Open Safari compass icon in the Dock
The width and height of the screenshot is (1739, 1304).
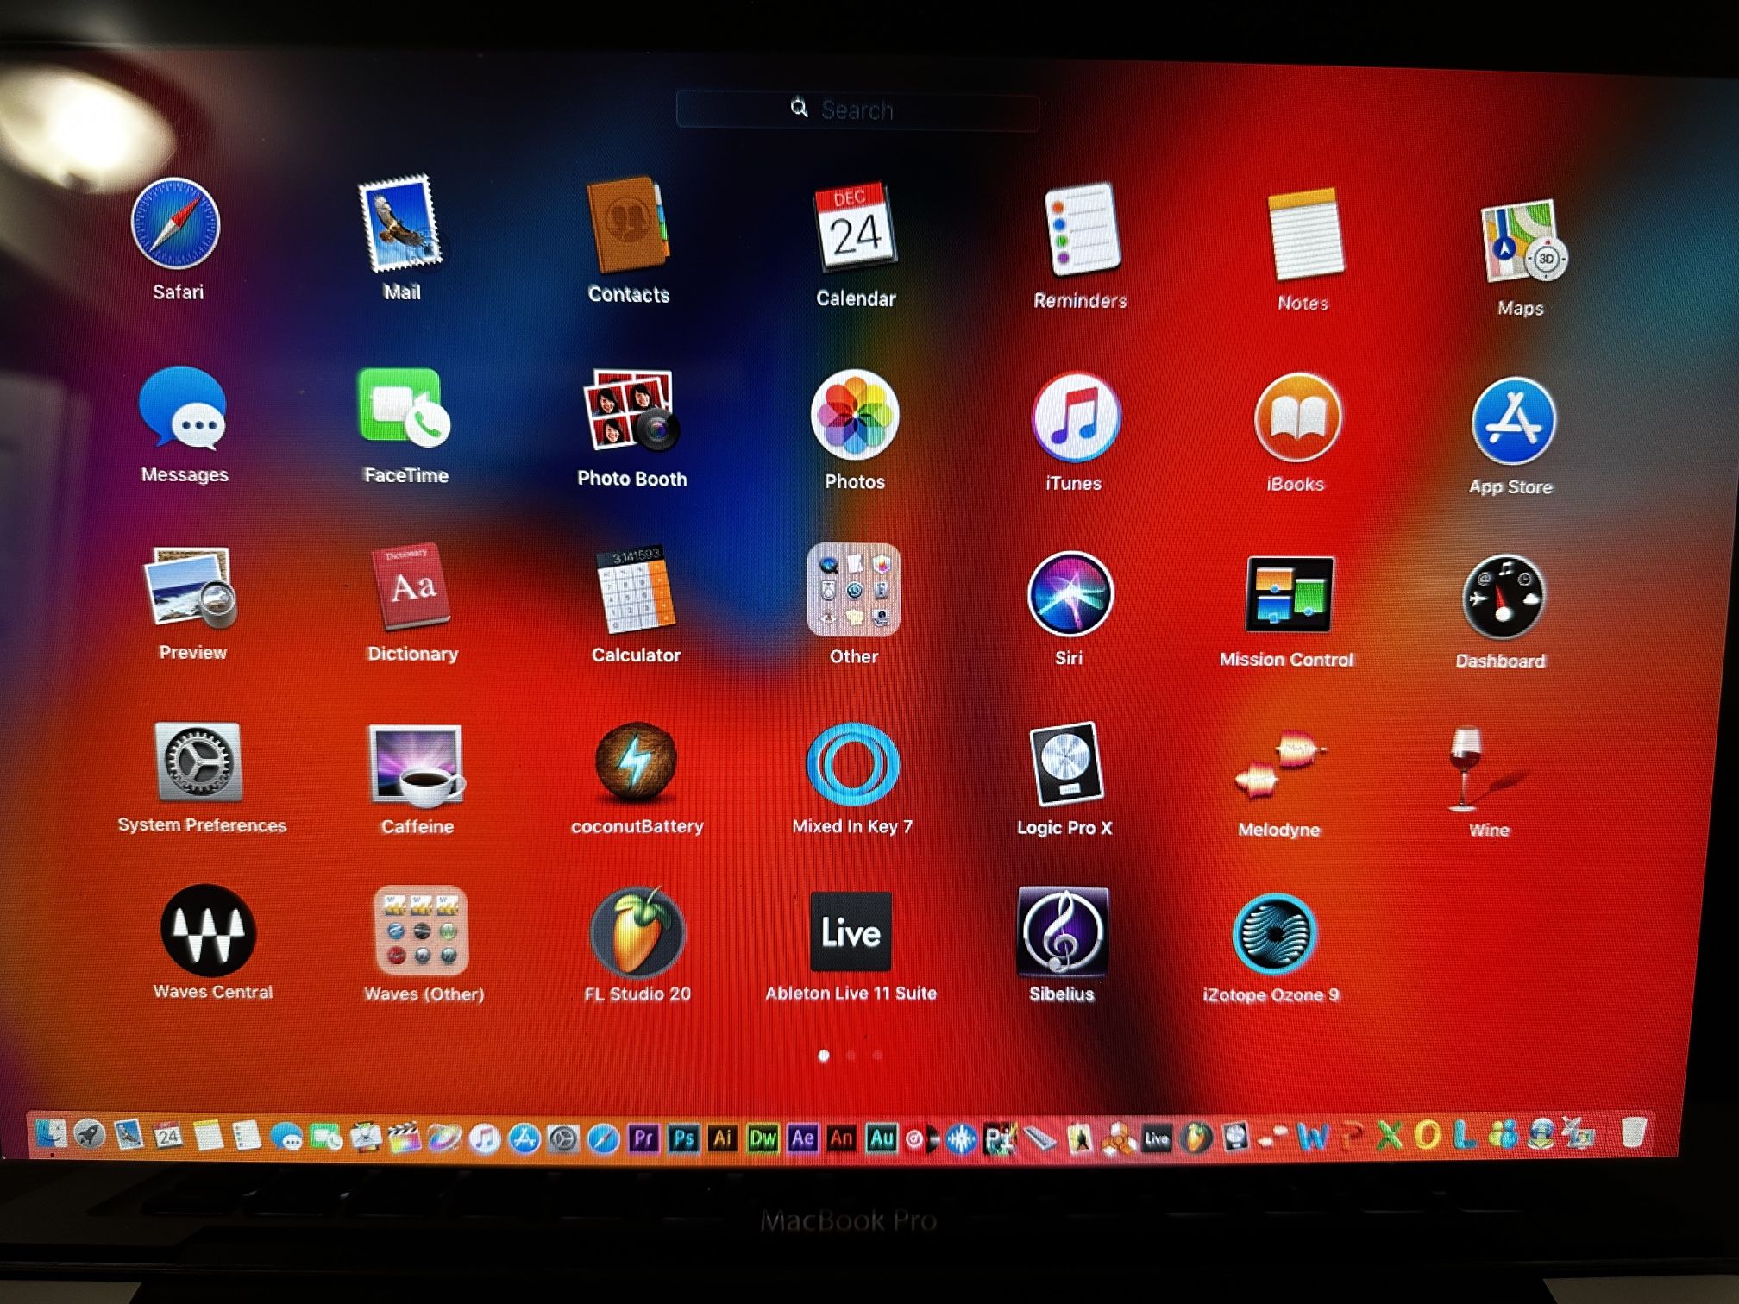click(x=603, y=1138)
